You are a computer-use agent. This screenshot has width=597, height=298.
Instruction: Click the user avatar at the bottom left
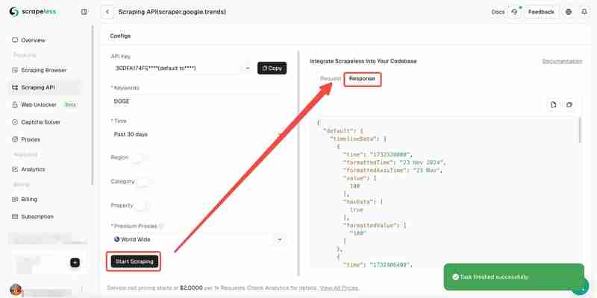(16, 290)
